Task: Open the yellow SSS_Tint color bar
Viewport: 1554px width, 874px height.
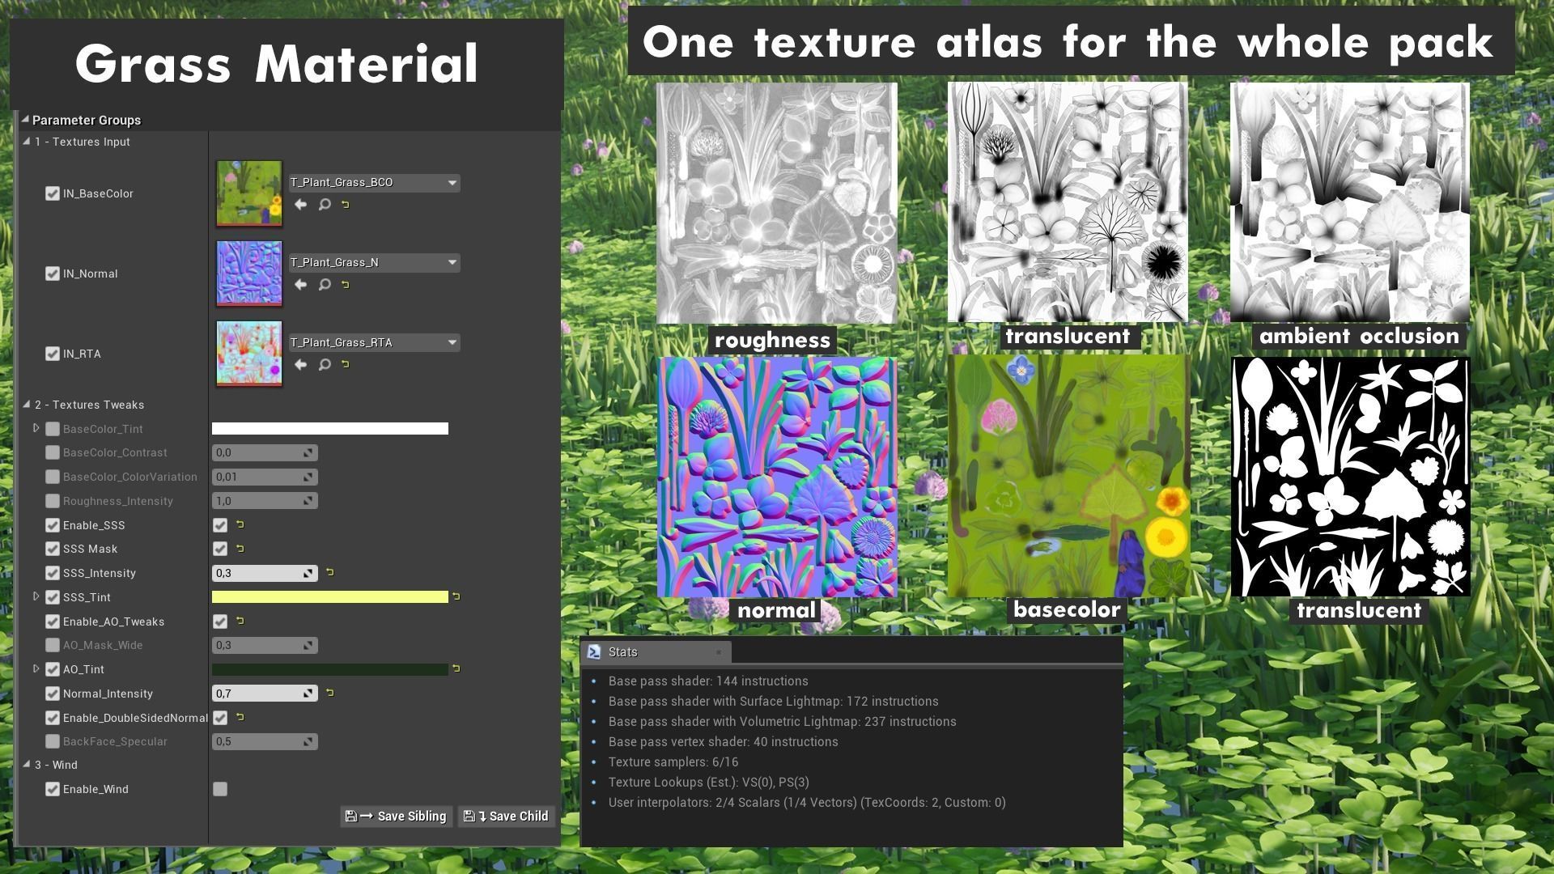Action: pyautogui.click(x=330, y=597)
